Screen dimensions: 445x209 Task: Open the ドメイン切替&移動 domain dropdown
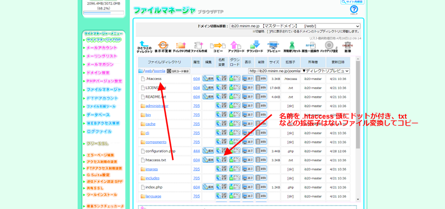pyautogui.click(x=295, y=26)
